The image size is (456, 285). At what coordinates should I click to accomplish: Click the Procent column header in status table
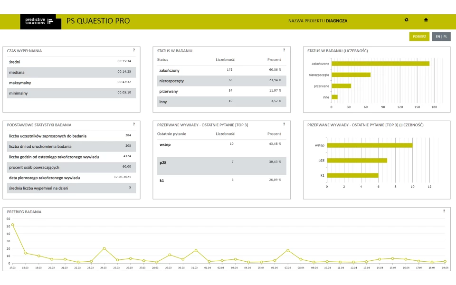point(274,60)
